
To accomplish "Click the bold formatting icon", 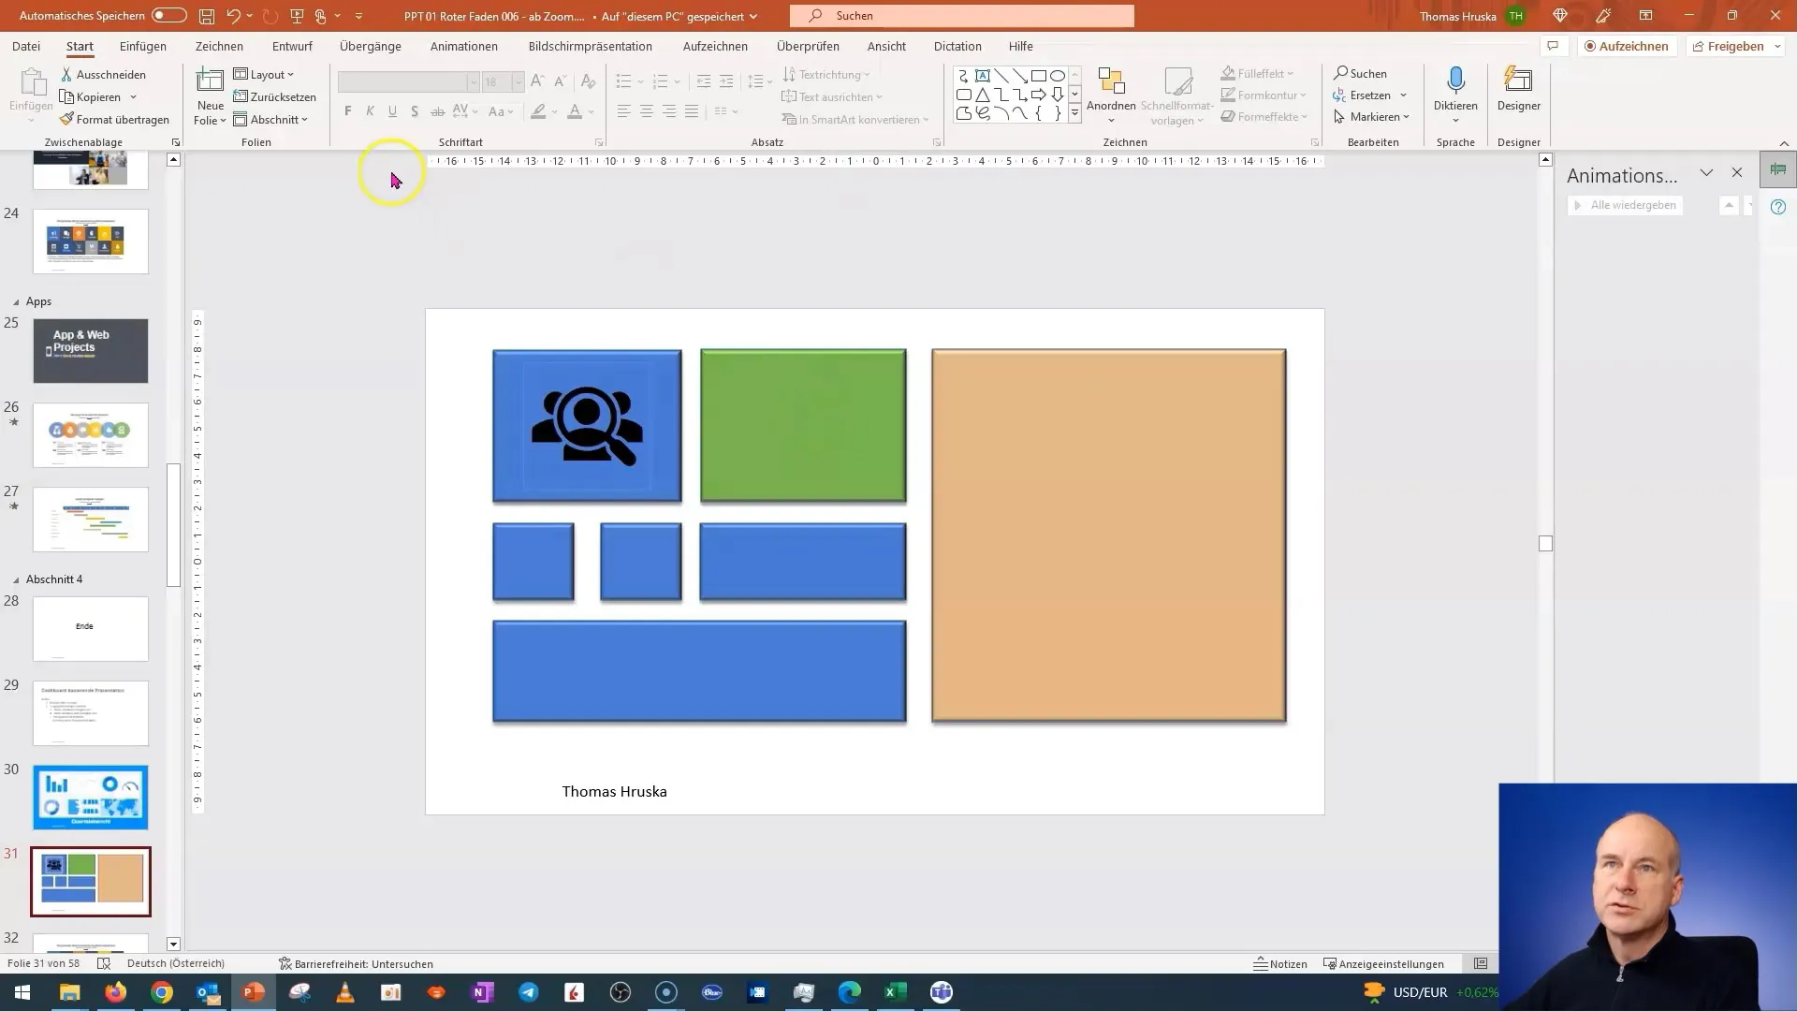I will click(x=348, y=111).
